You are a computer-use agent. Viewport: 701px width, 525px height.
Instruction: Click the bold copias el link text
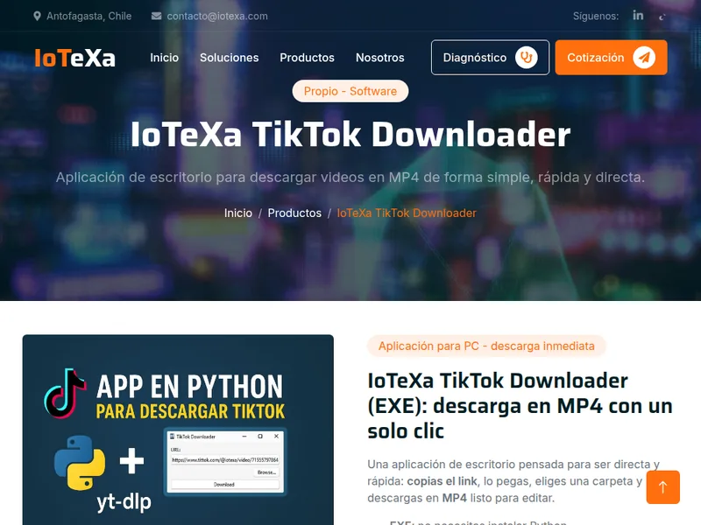point(442,481)
